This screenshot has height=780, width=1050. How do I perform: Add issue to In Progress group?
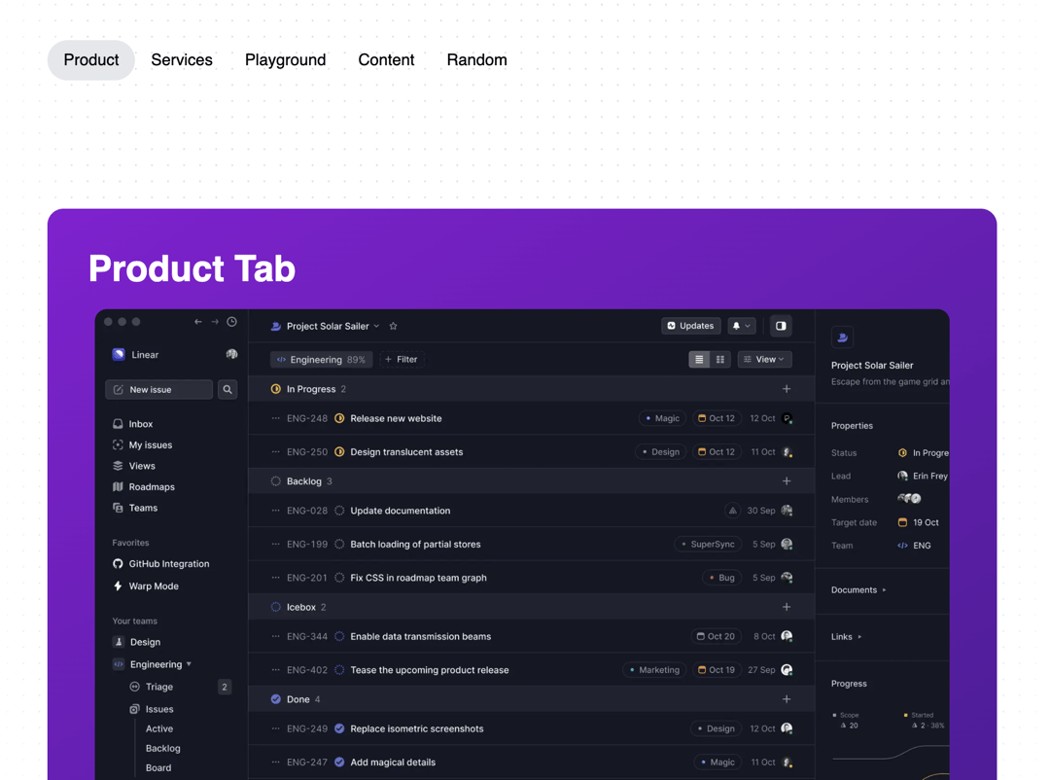(787, 389)
